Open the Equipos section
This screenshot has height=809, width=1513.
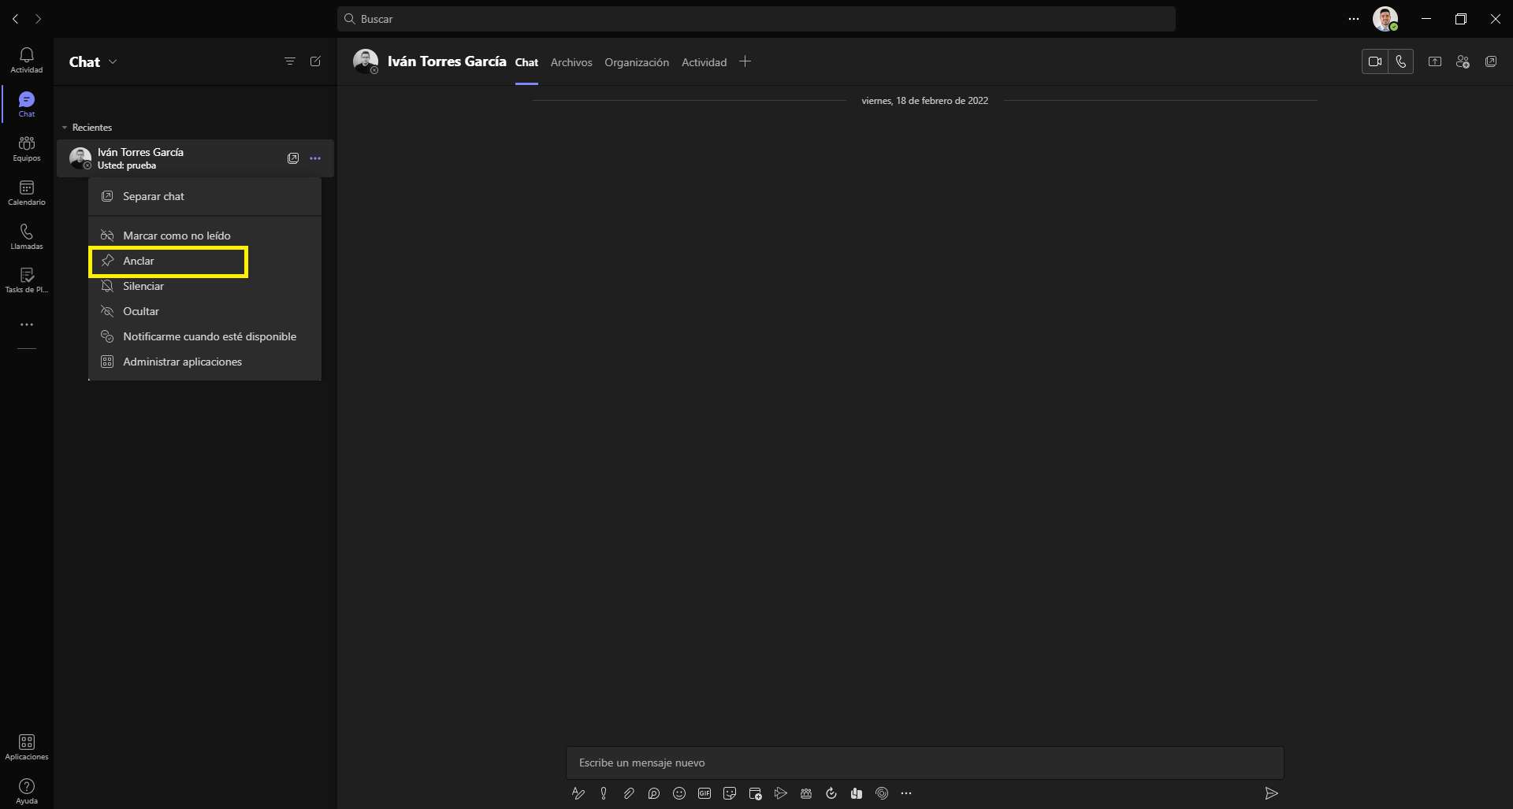[26, 148]
